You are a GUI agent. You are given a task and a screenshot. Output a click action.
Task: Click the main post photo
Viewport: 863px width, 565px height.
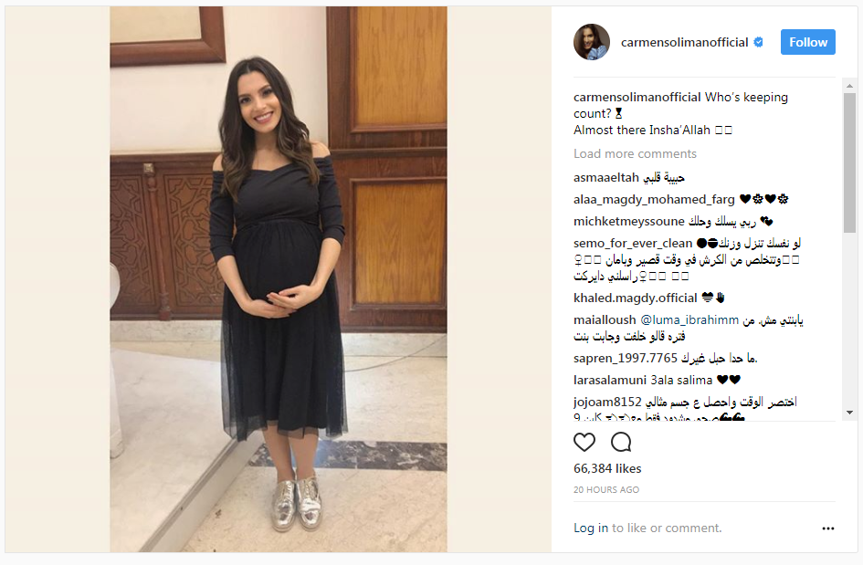pyautogui.click(x=279, y=279)
